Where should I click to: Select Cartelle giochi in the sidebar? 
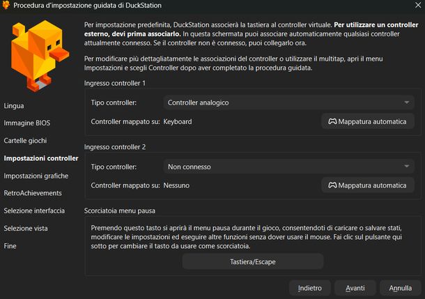(25, 141)
